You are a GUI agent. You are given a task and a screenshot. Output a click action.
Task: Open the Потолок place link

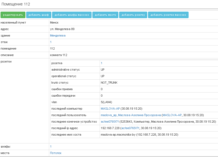56,153
